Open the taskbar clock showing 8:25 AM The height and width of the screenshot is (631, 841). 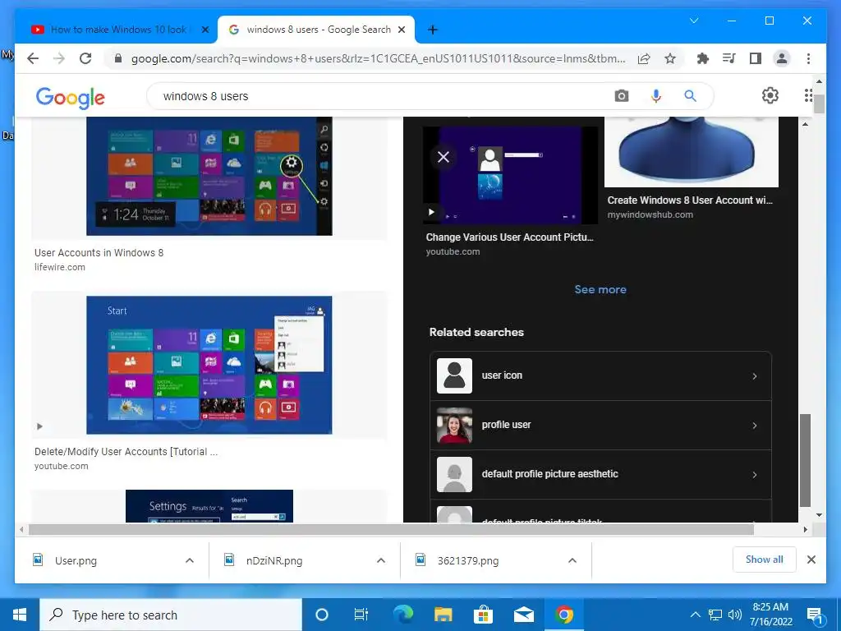pos(770,615)
